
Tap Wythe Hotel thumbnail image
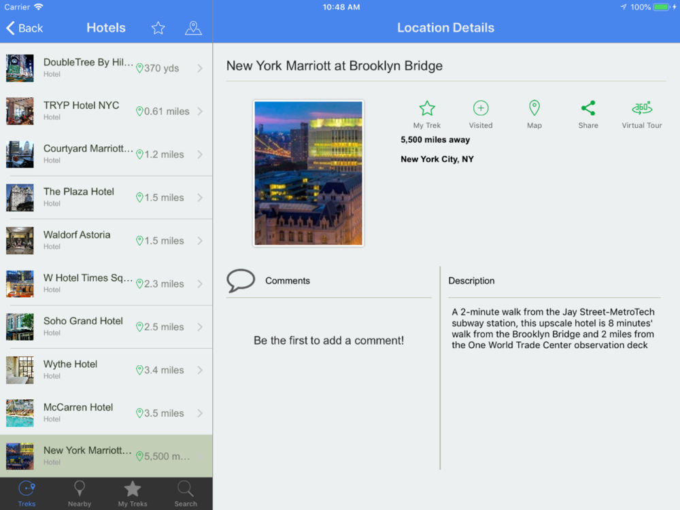click(x=20, y=371)
